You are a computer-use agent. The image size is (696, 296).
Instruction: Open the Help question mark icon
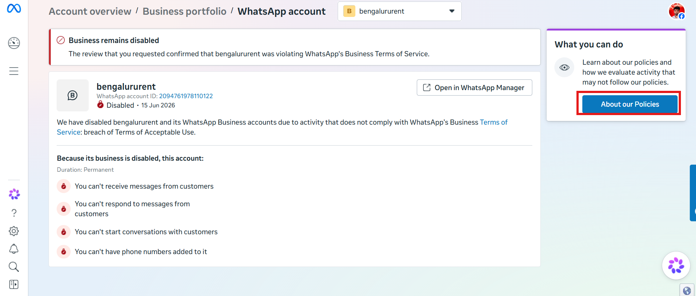point(14,213)
